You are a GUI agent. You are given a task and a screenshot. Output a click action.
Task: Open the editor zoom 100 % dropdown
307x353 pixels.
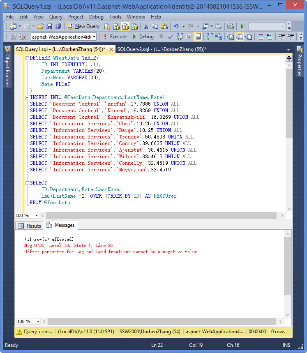(36, 215)
